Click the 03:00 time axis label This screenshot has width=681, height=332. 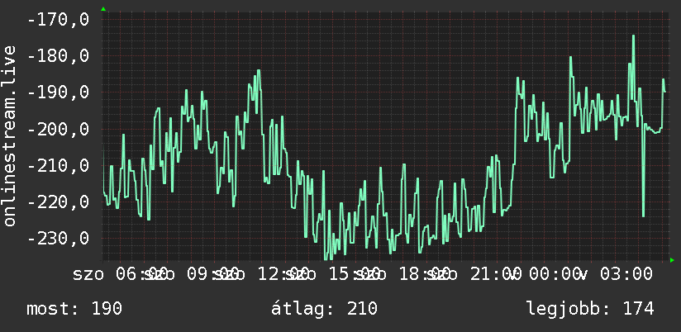tap(626, 274)
